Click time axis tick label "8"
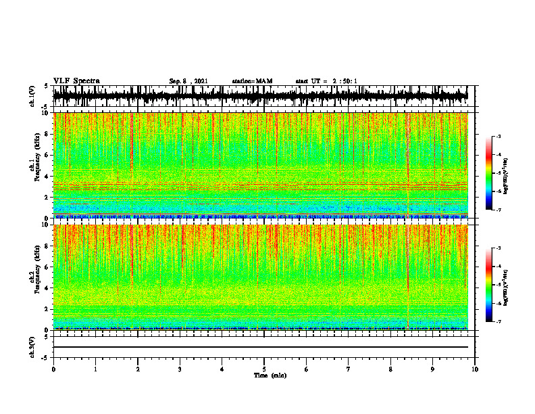 pyautogui.click(x=390, y=369)
